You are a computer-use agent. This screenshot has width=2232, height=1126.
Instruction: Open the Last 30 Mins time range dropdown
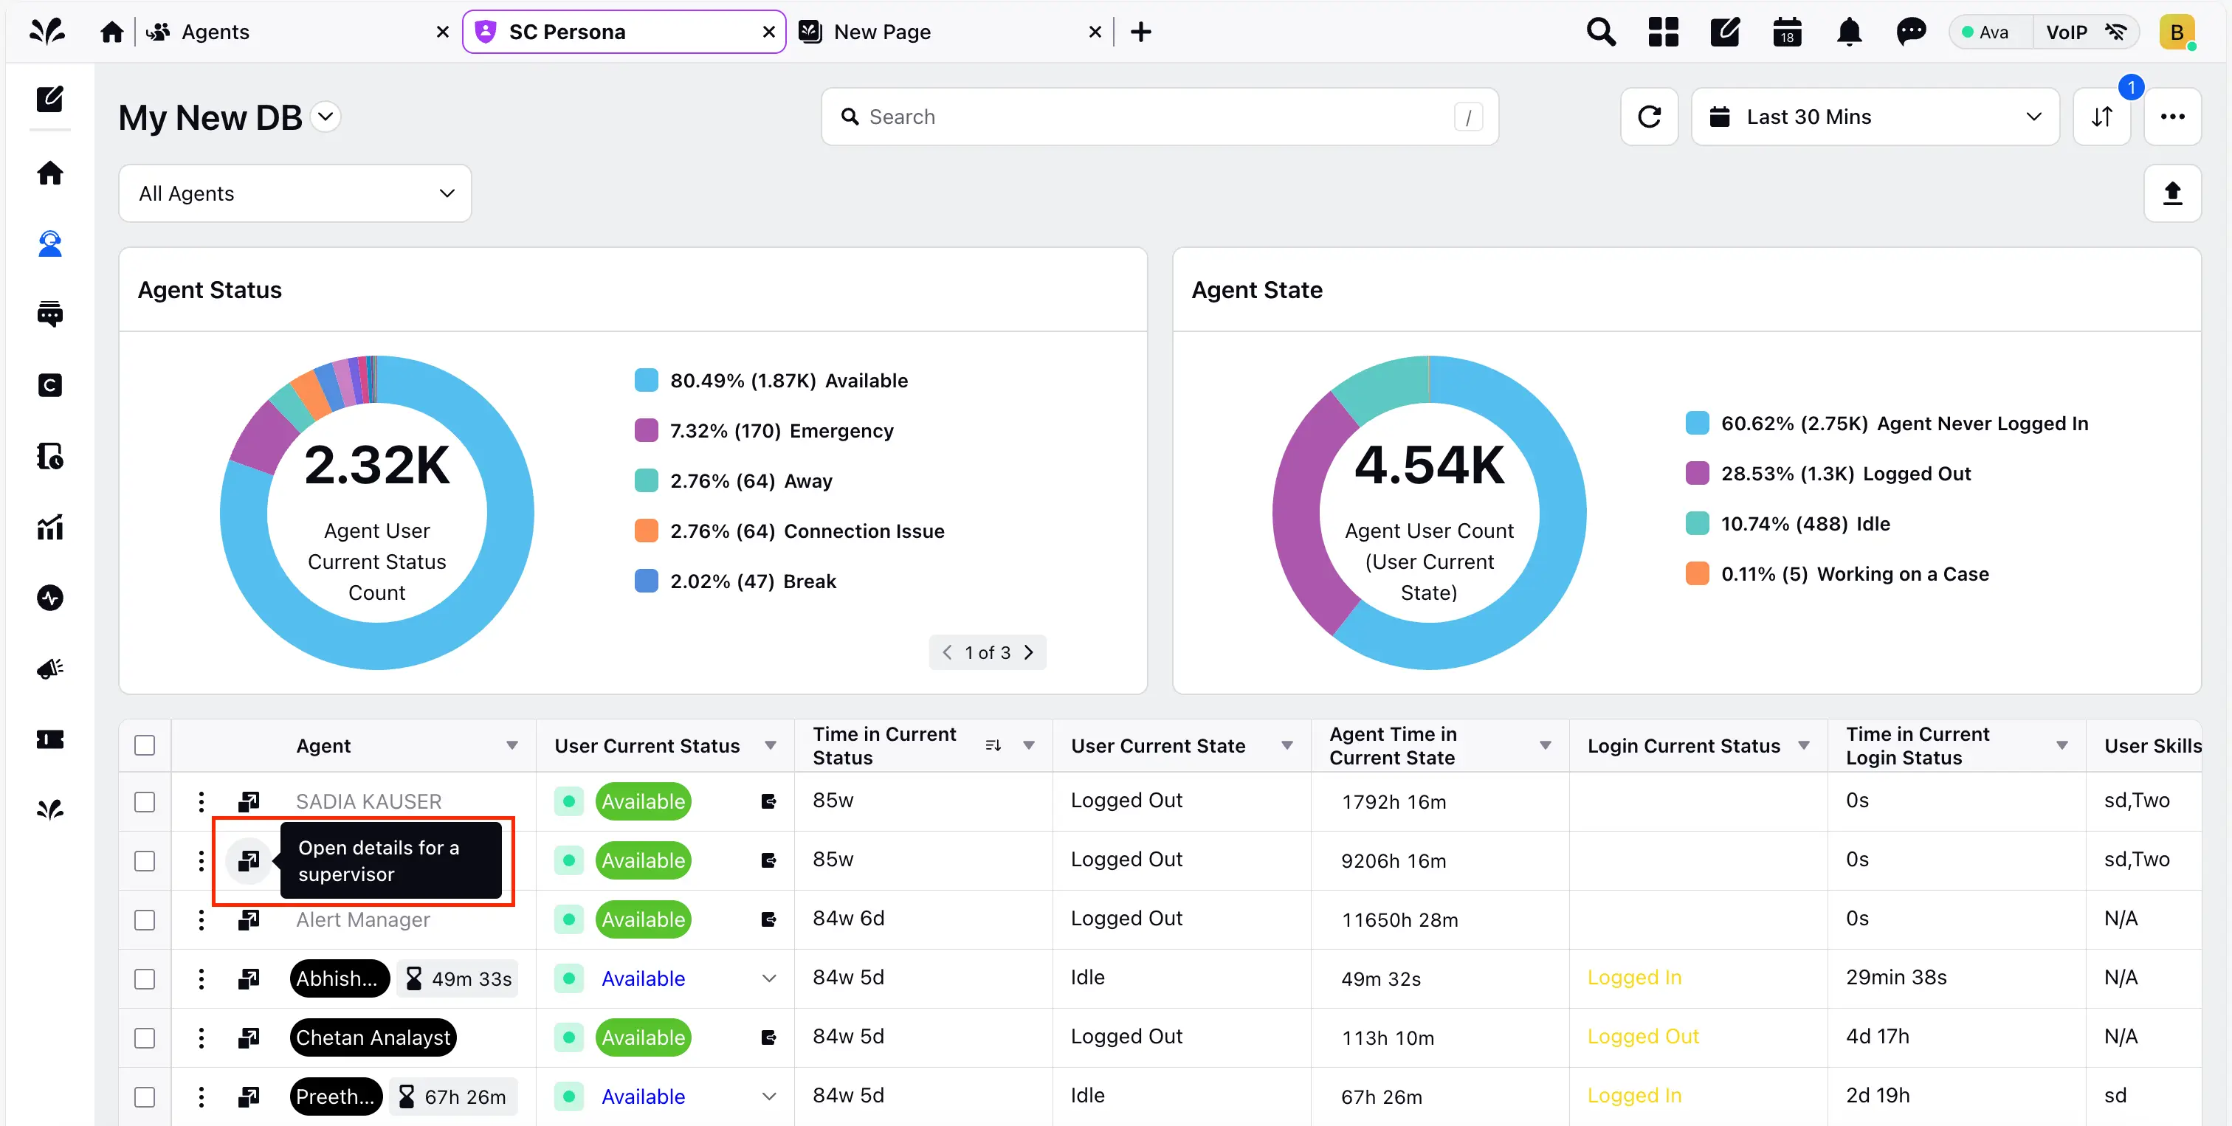1875,116
